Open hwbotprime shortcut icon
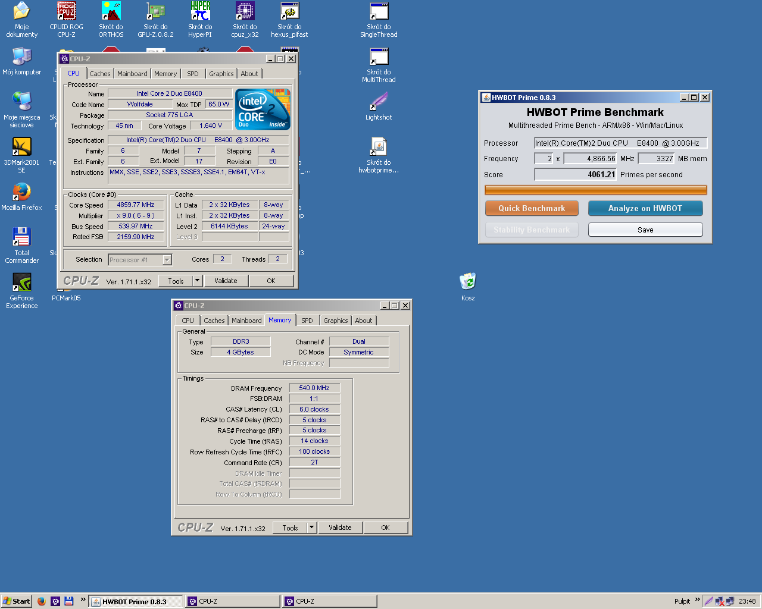The height and width of the screenshot is (609, 762). pyautogui.click(x=379, y=155)
